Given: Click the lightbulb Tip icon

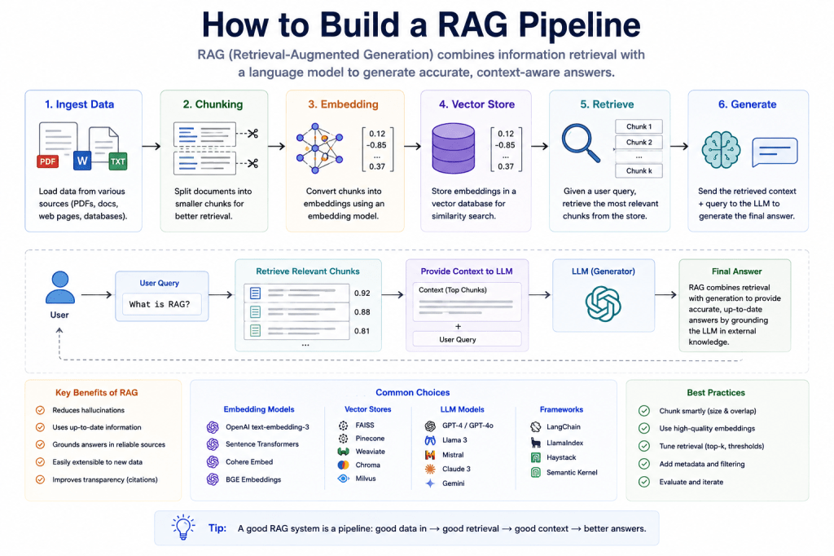Looking at the screenshot, I should [x=183, y=527].
